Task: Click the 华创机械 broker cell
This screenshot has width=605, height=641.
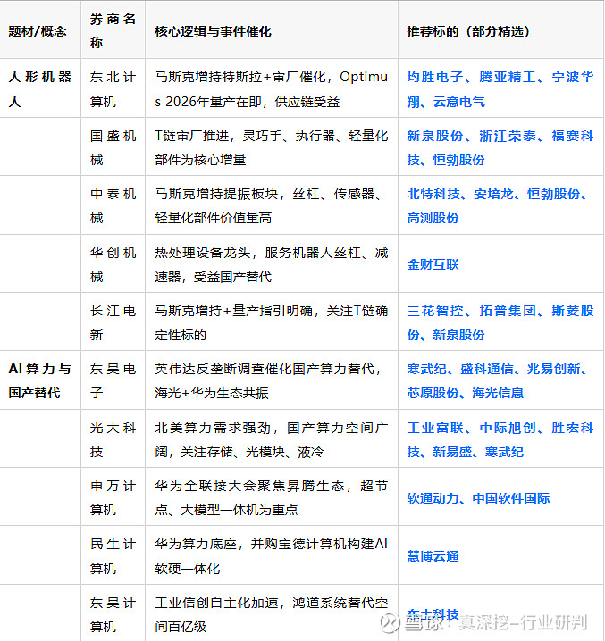Action: coord(113,264)
